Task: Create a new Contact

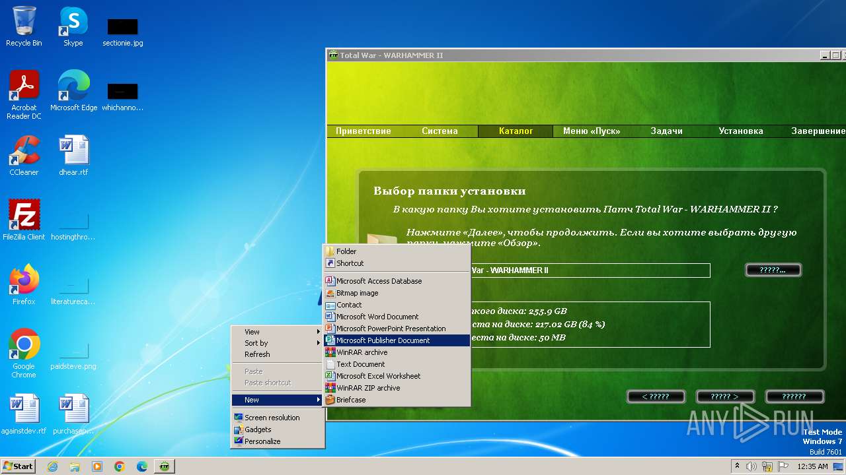Action: 397,305
